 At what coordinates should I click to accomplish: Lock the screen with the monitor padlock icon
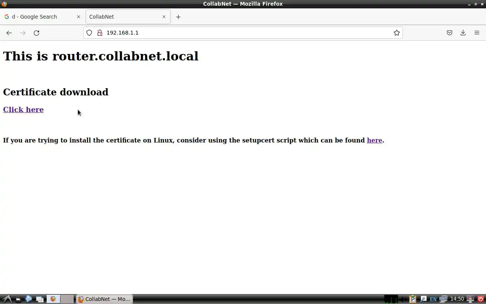(470, 299)
